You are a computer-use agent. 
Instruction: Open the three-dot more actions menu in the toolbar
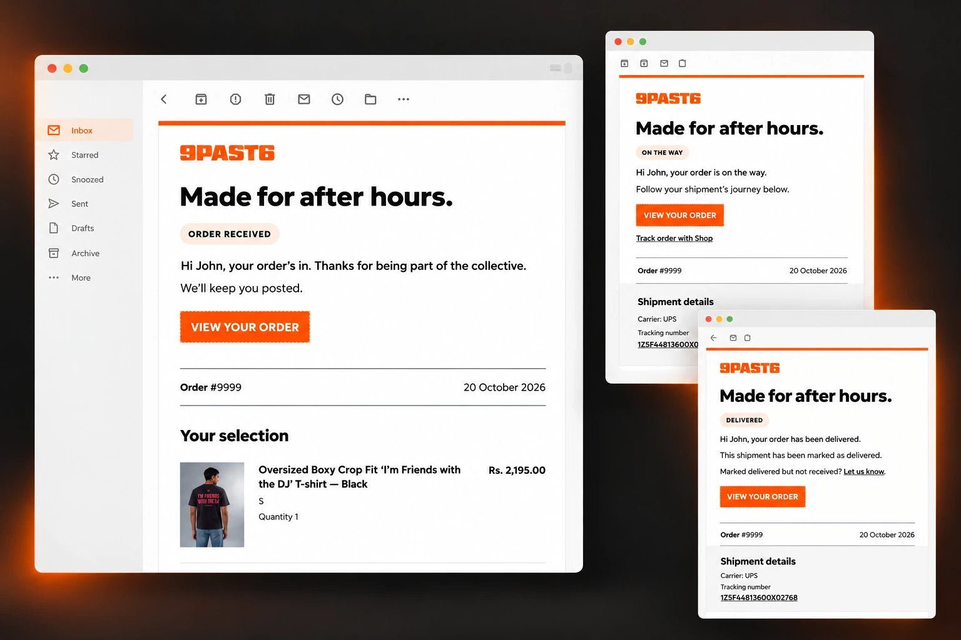(x=404, y=99)
